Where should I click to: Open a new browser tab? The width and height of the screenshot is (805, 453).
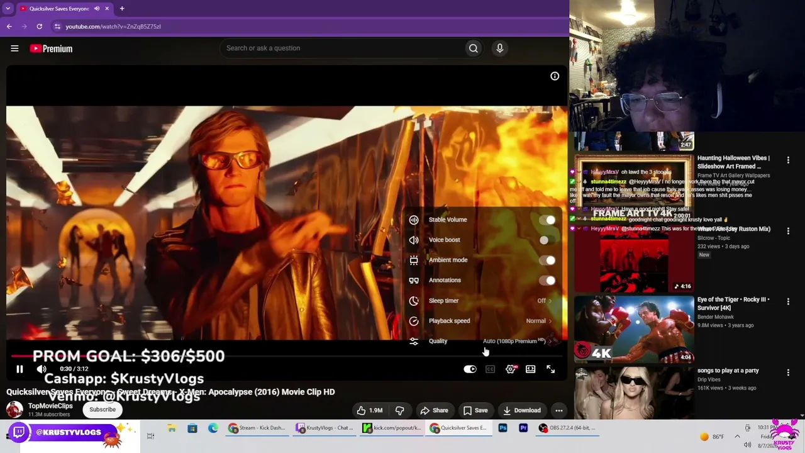coord(122,9)
